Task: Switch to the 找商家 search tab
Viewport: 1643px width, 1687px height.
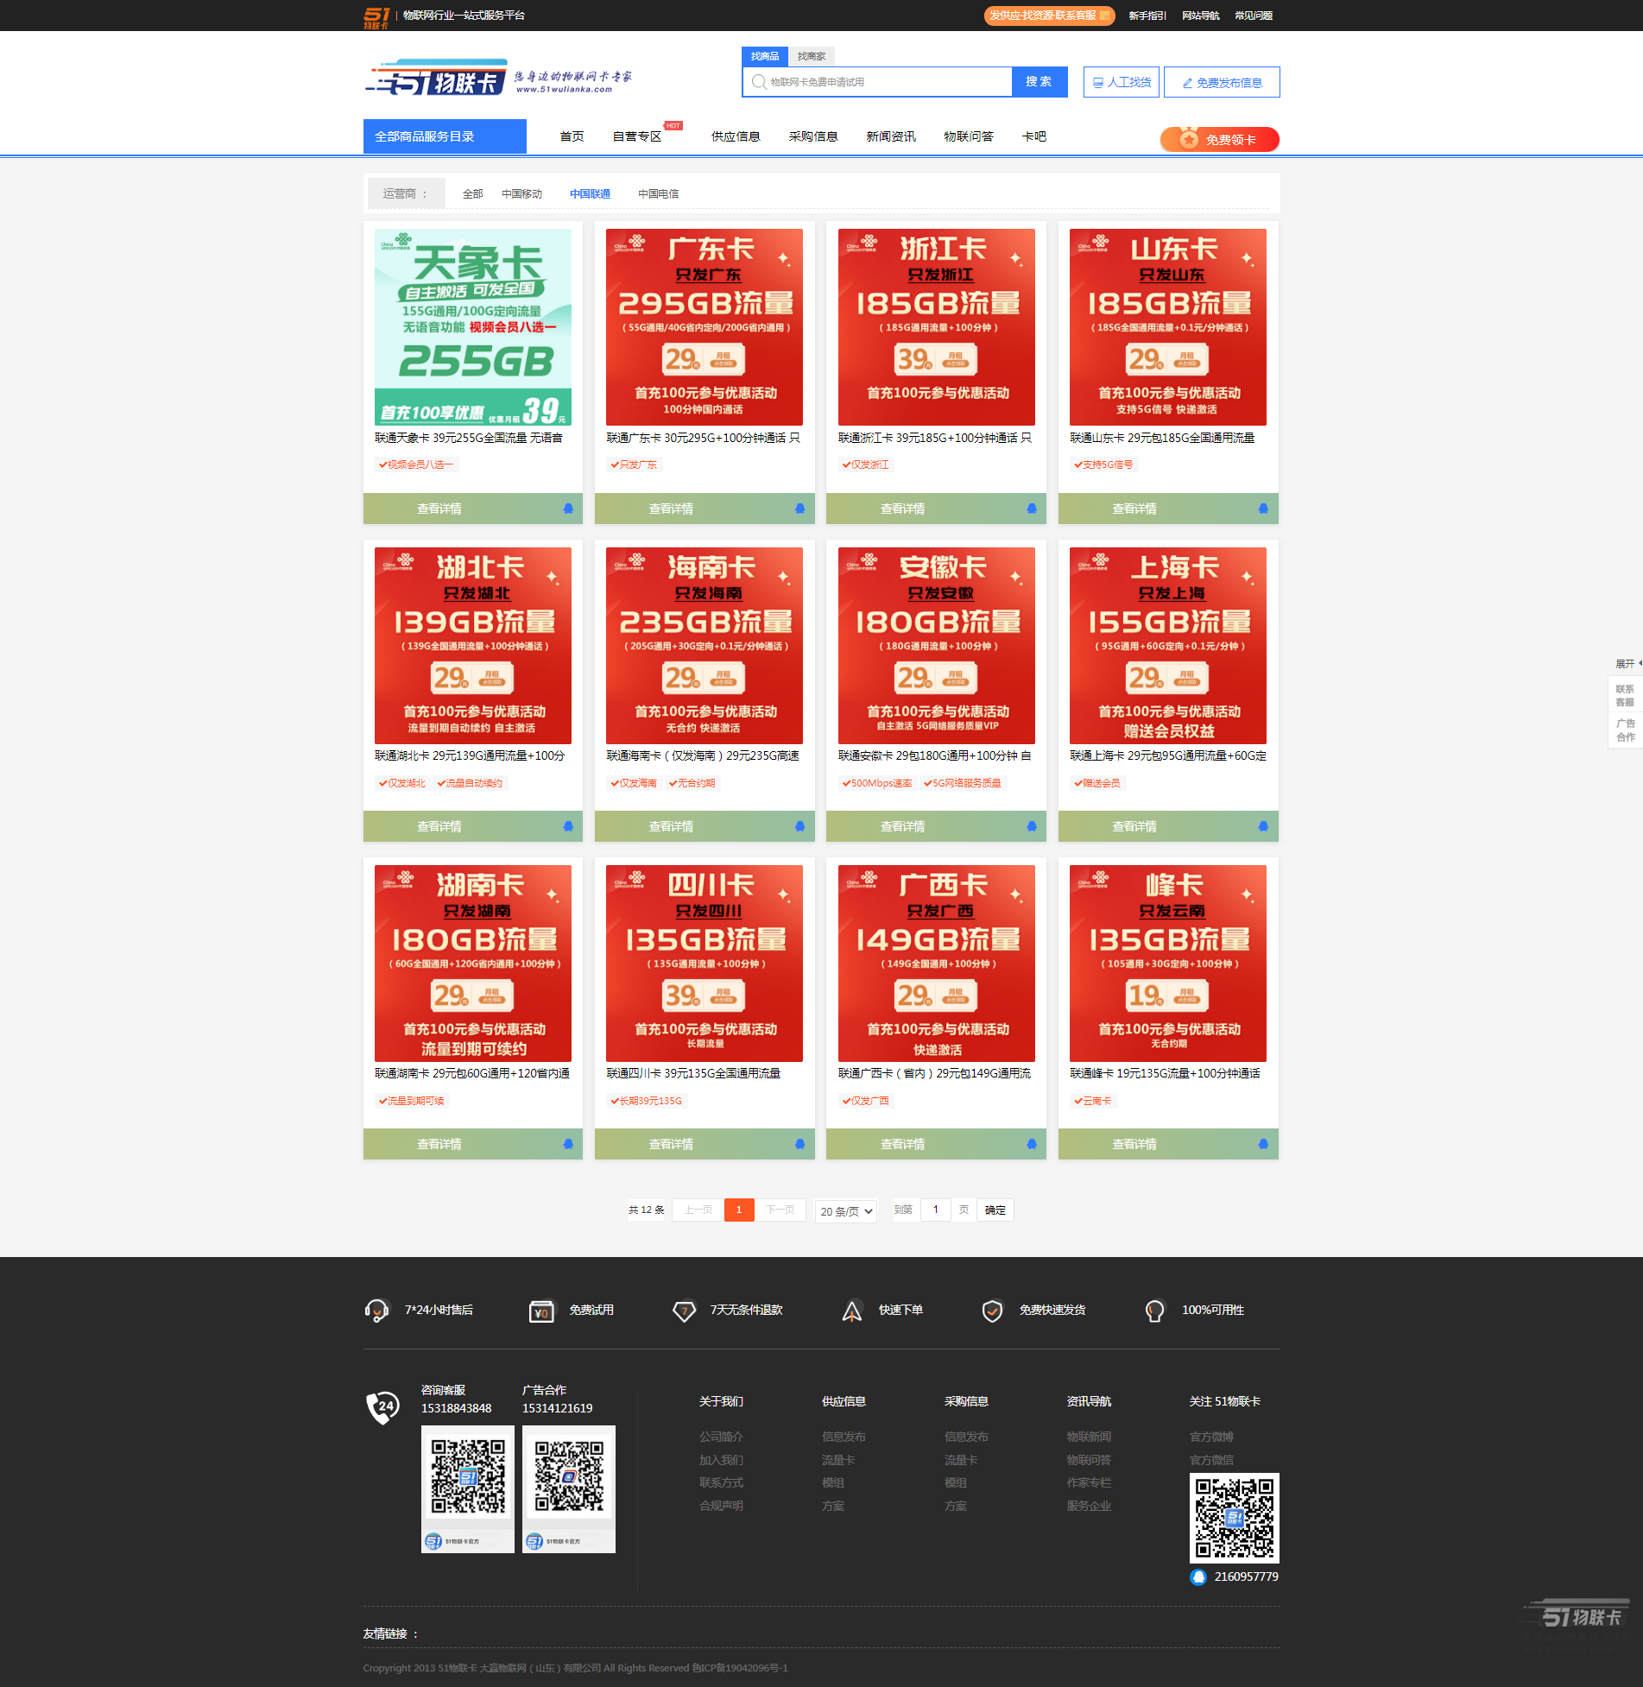Action: (x=811, y=56)
